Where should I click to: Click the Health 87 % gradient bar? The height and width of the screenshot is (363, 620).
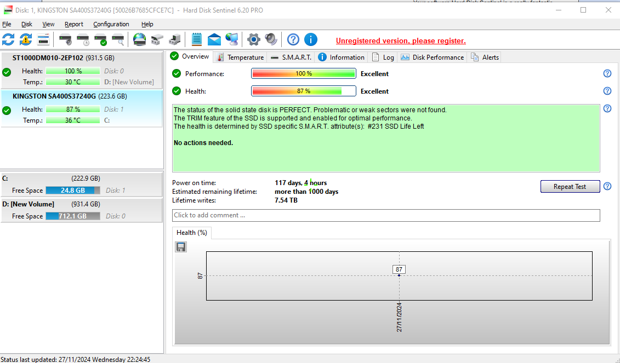(x=304, y=91)
